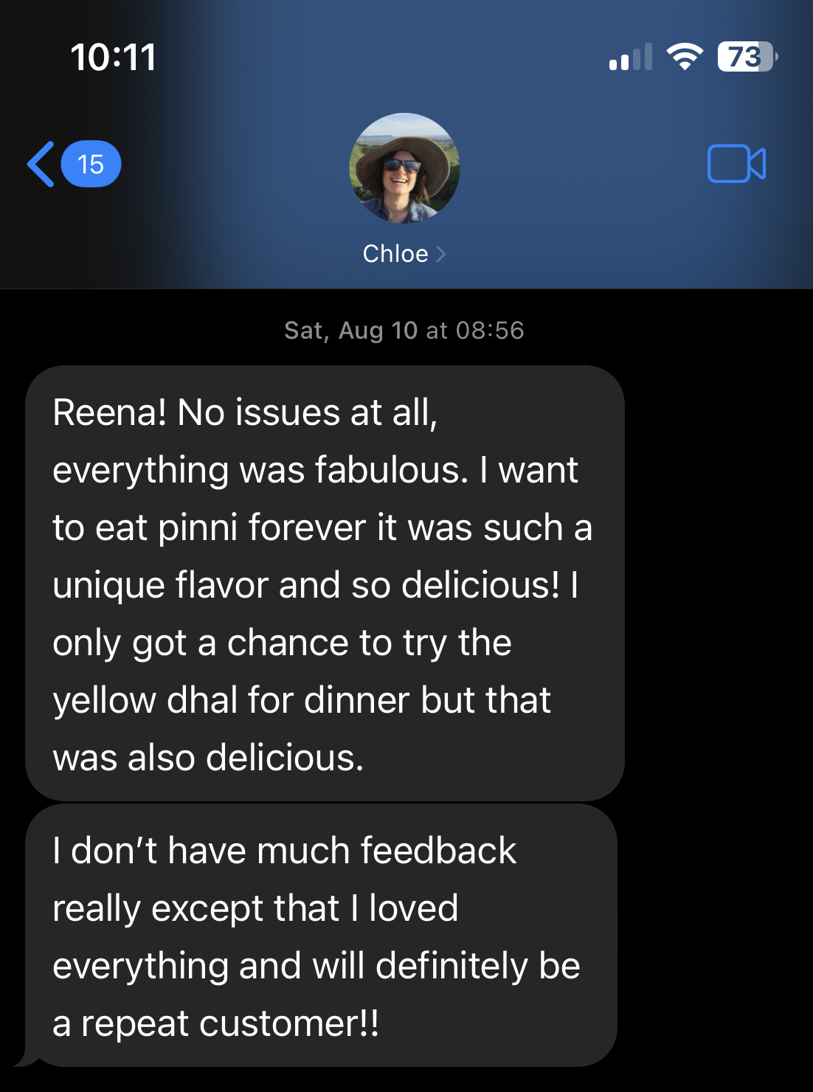
Task: Tap the word "Reena!" in first message
Action: click(110, 412)
